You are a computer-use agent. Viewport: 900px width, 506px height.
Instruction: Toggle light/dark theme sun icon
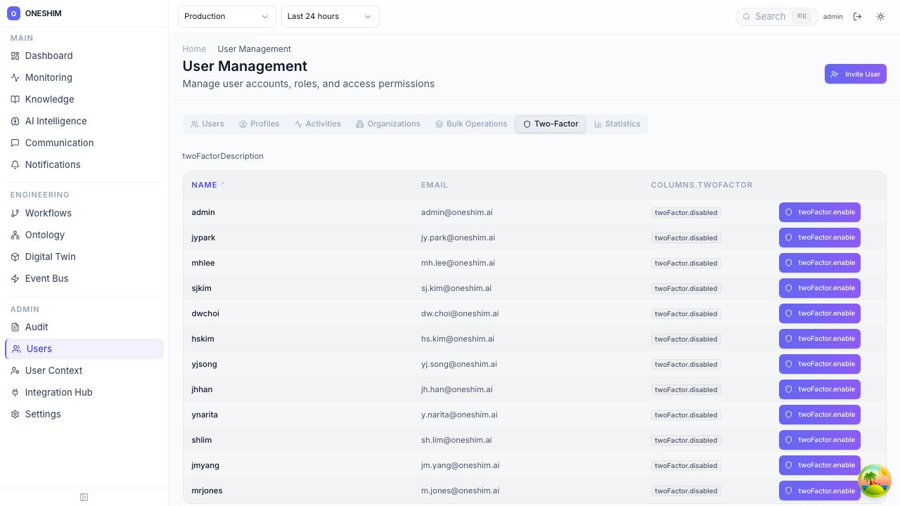pos(880,17)
